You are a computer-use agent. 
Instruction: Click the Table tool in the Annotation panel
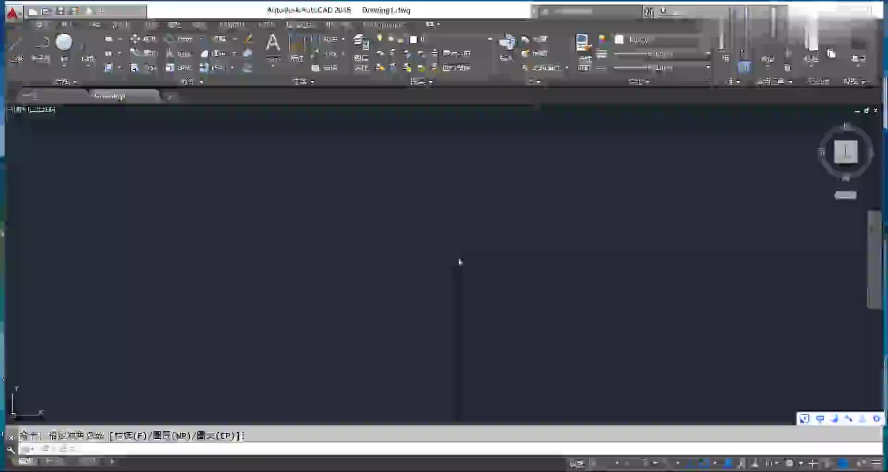324,68
